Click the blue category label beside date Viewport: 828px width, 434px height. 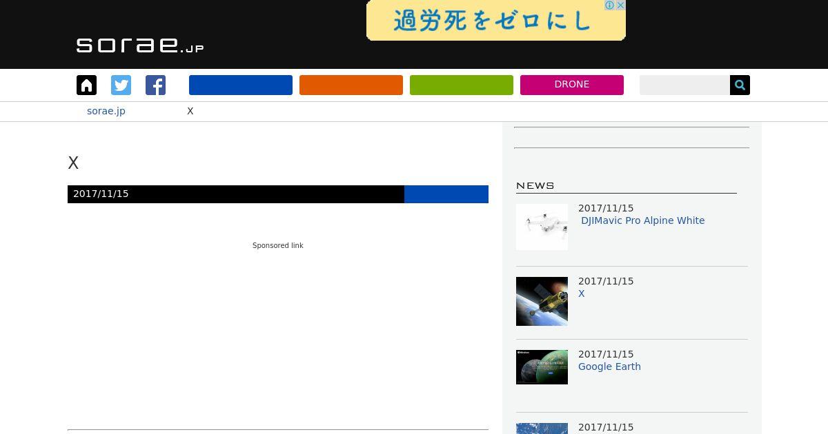(446, 194)
